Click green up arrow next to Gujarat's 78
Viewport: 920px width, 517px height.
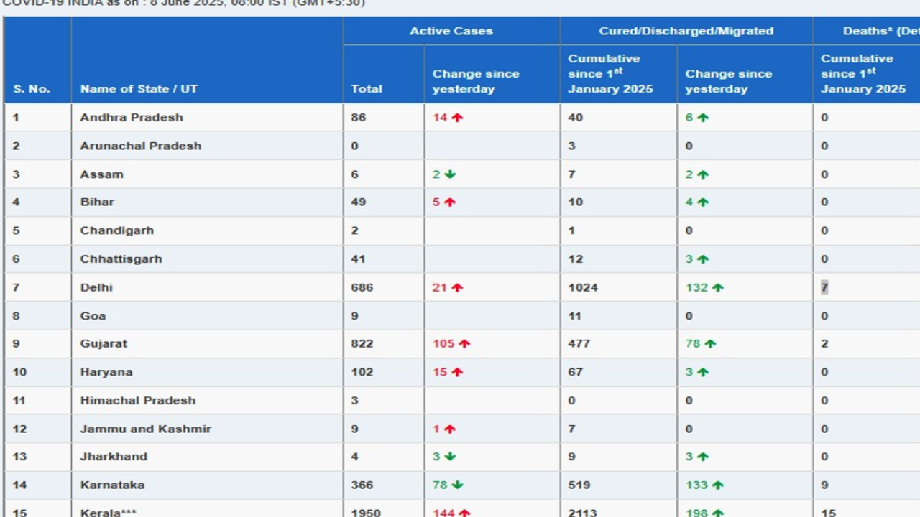[710, 344]
